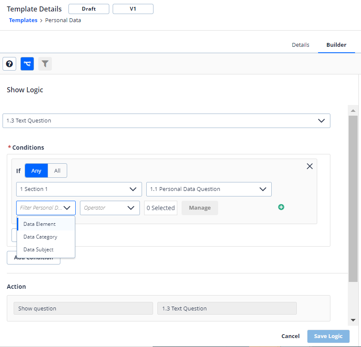Open the help icon in the toolbar

9,63
